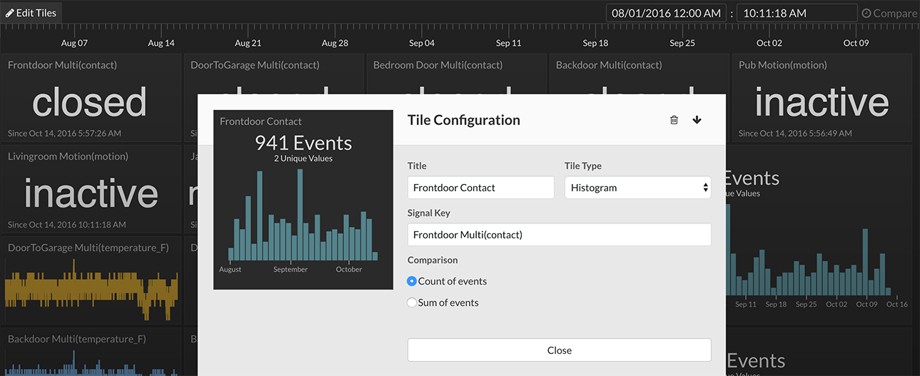Screen dimensions: 920x376
Task: Select the Count of events radio button
Action: point(412,282)
